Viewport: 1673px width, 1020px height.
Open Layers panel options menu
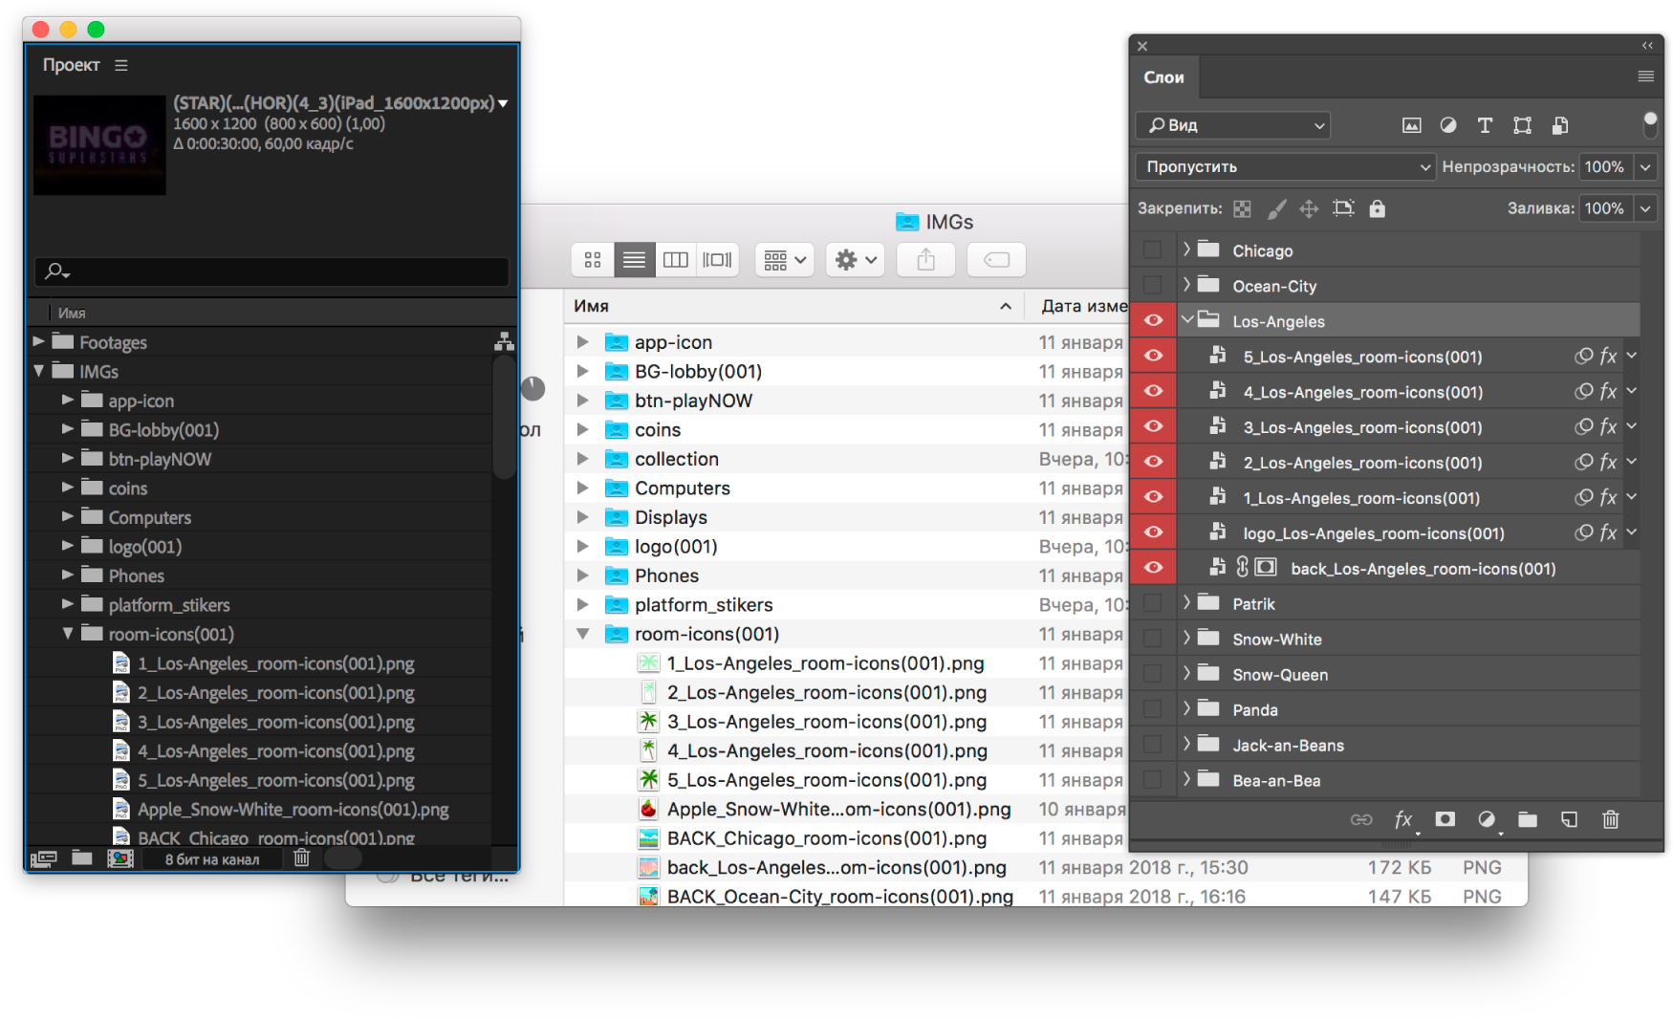1645,76
